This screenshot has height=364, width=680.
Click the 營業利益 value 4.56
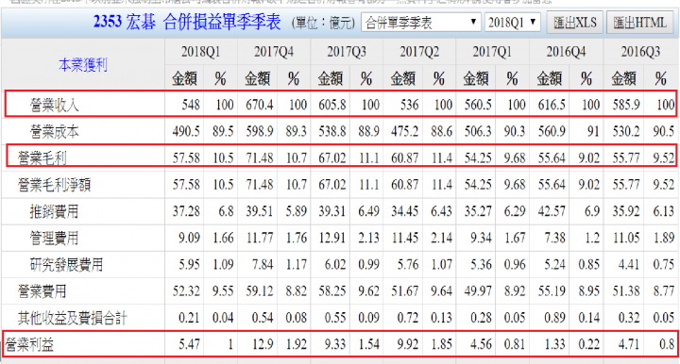click(x=481, y=344)
